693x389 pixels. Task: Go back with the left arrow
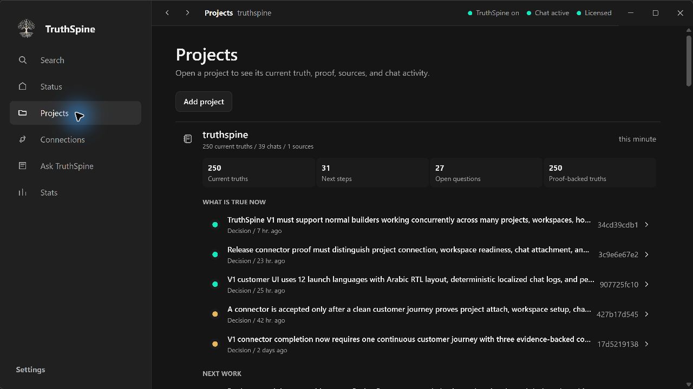coord(167,12)
